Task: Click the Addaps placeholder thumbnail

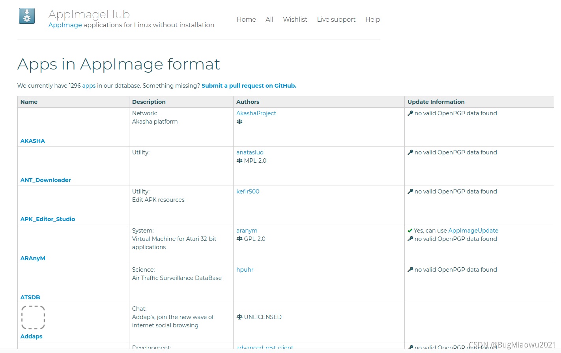Action: (33, 317)
